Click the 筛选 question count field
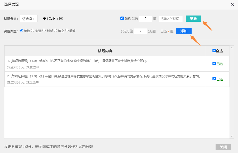 tap(146, 19)
